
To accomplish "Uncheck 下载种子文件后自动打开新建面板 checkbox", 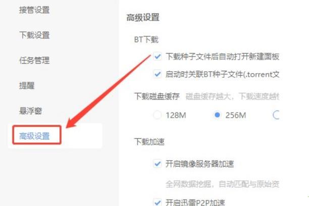I will pos(157,57).
